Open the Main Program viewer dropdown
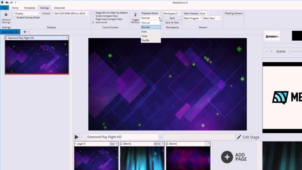302x170 pixels. pos(193,18)
